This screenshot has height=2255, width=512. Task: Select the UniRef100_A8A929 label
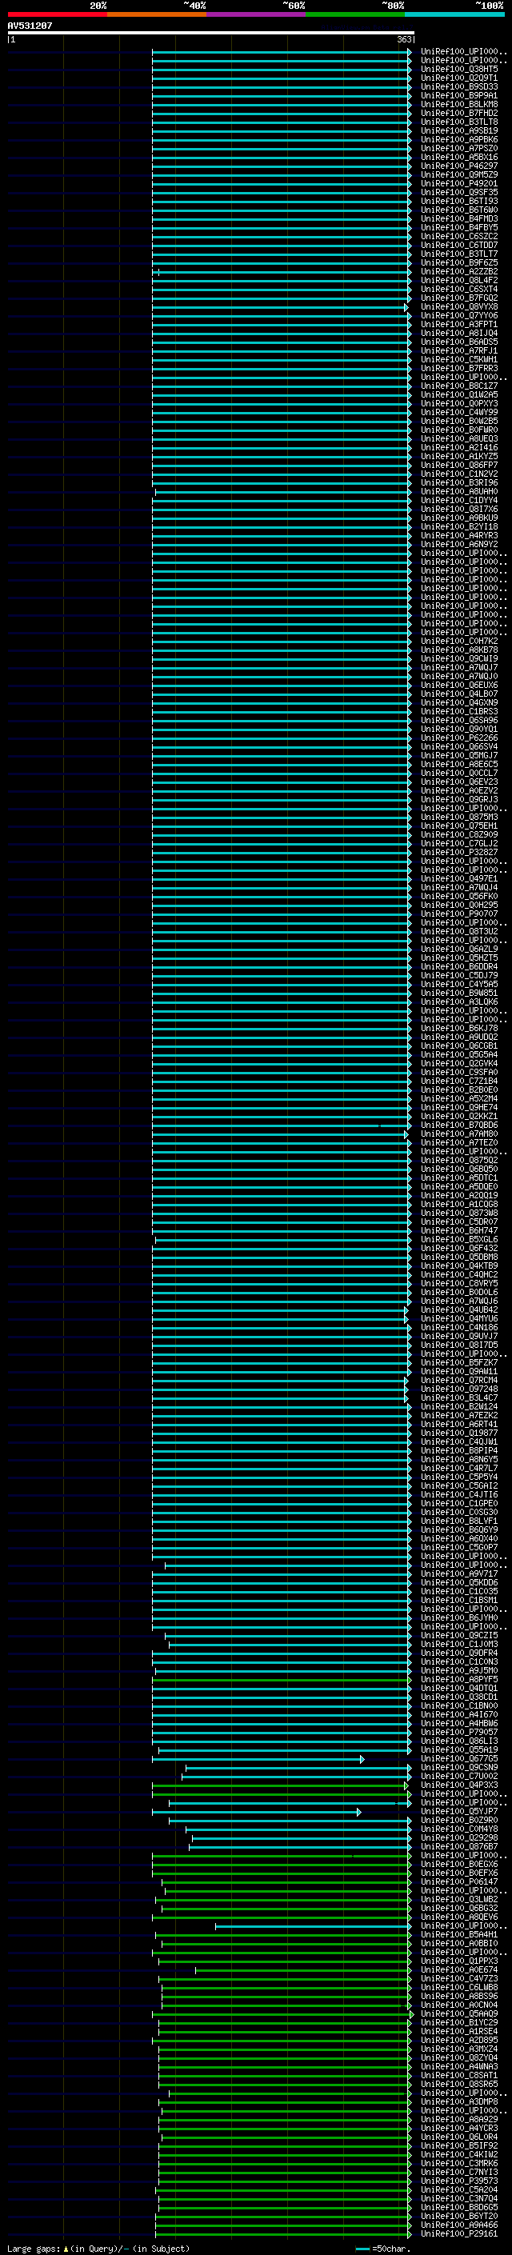(459, 2119)
